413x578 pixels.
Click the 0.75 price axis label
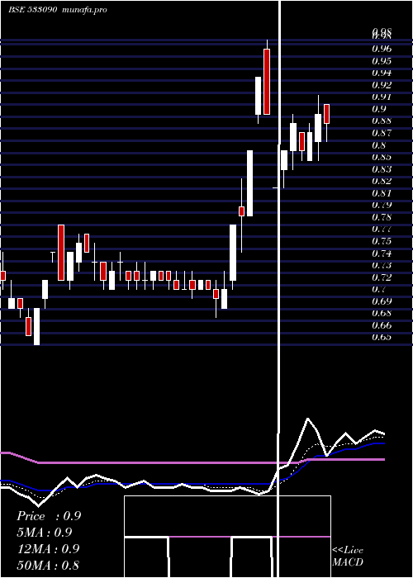pos(382,241)
